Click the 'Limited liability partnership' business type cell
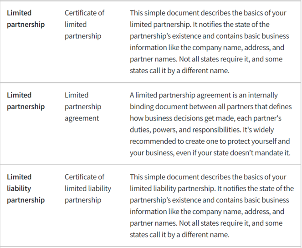Screen dimensions: 302x248 (26, 188)
